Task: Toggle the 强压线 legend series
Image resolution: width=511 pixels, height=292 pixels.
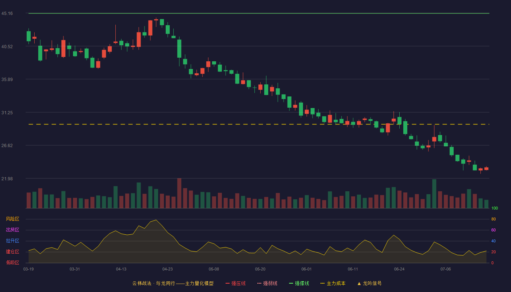Action: click(x=235, y=283)
